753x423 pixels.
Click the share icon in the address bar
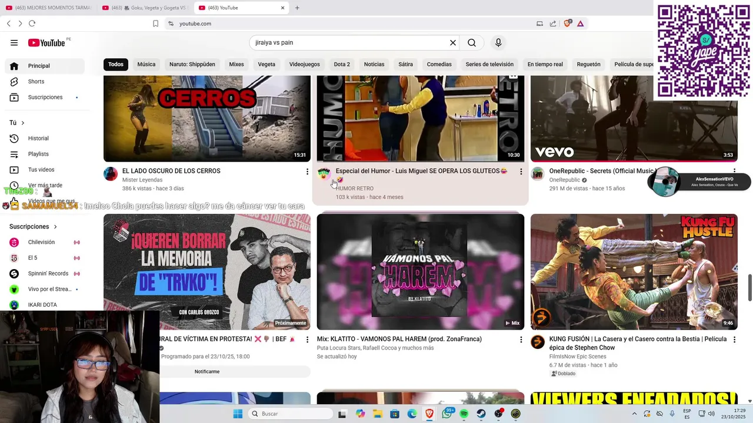553,23
